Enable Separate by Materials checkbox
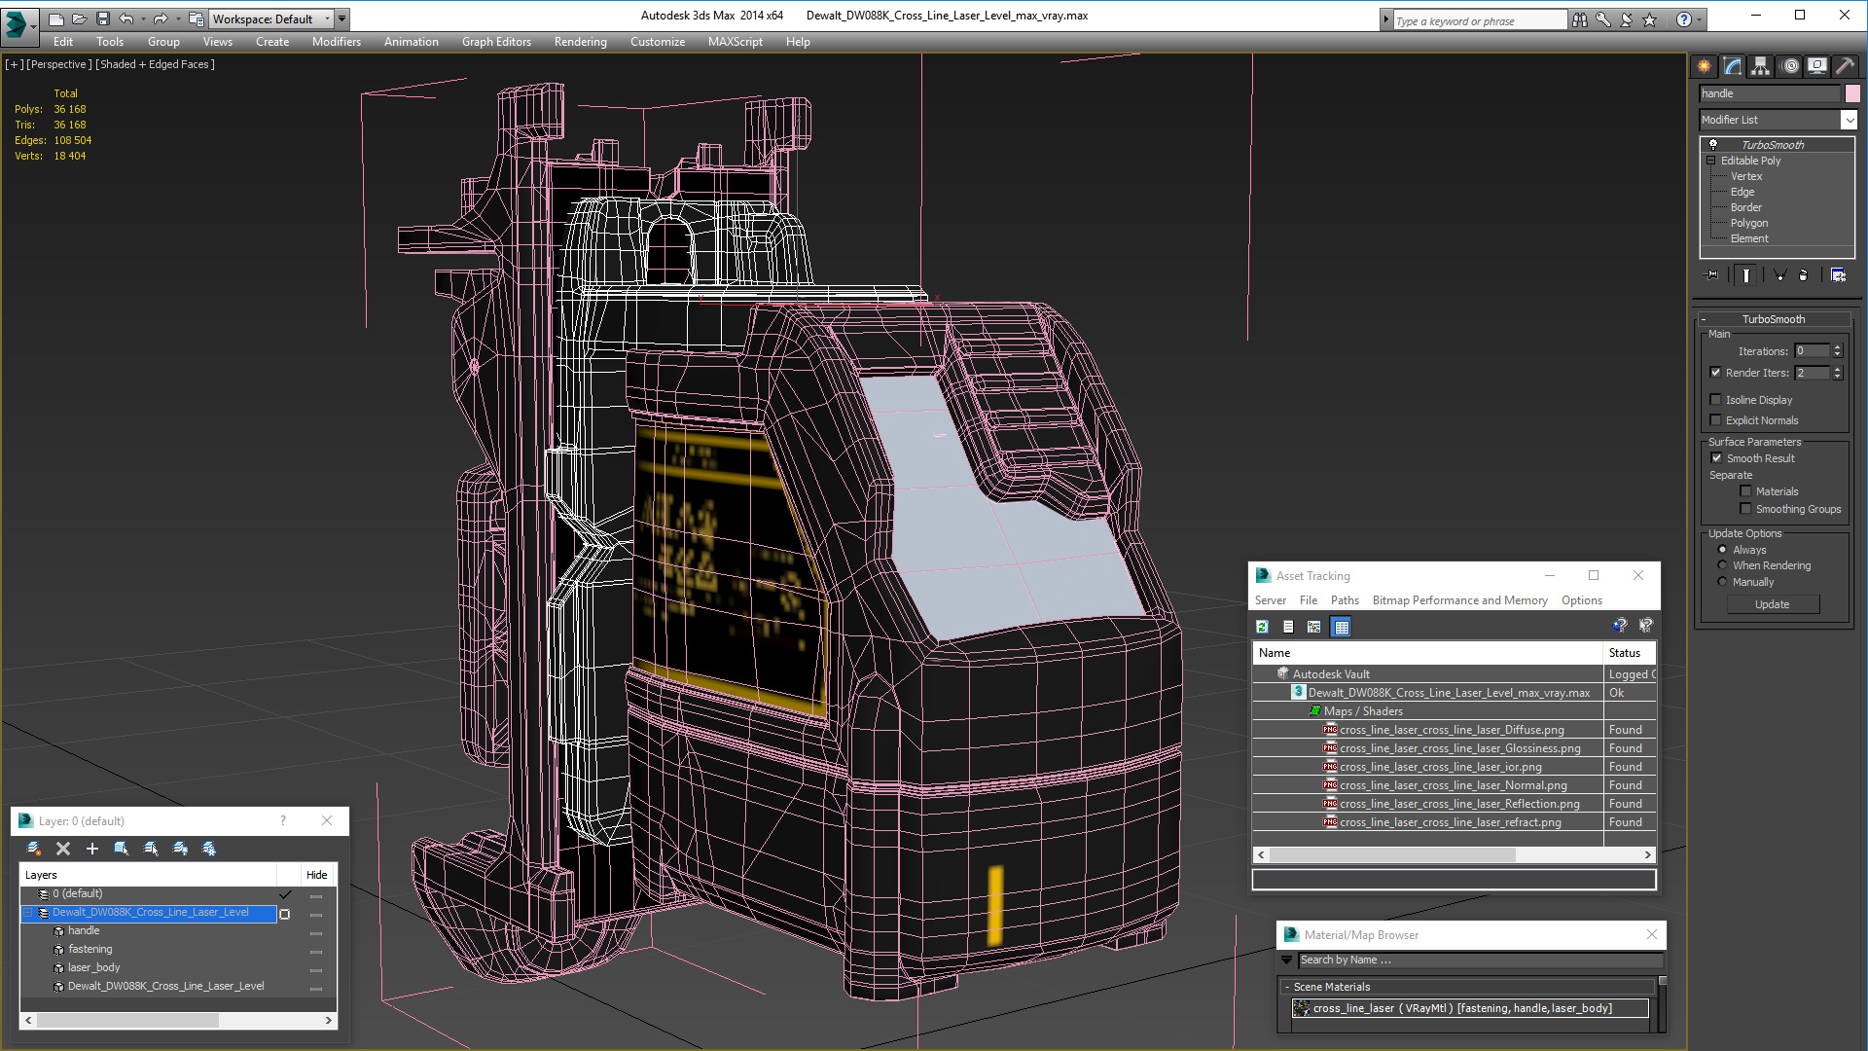This screenshot has height=1051, width=1868. pyautogui.click(x=1745, y=490)
